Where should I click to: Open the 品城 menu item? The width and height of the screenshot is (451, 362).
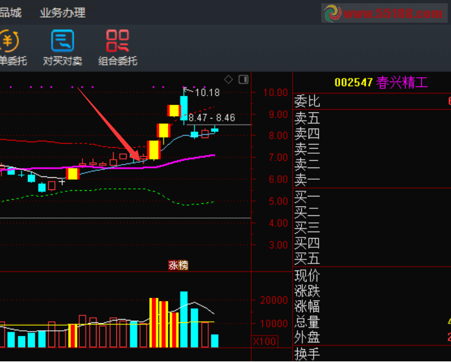pyautogui.click(x=10, y=12)
